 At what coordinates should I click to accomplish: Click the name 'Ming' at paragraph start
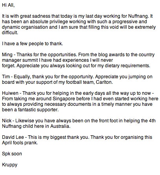point(7,55)
